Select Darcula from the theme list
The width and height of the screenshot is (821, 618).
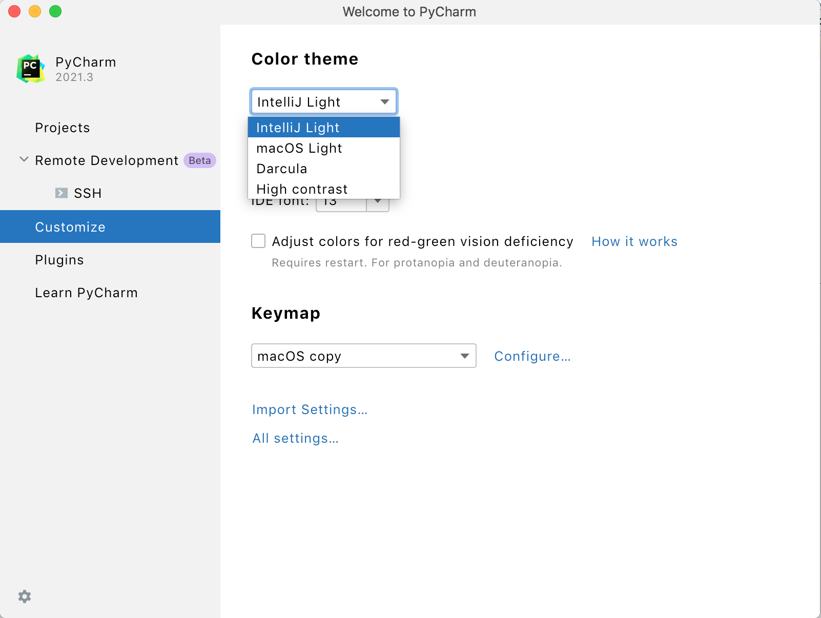(281, 168)
